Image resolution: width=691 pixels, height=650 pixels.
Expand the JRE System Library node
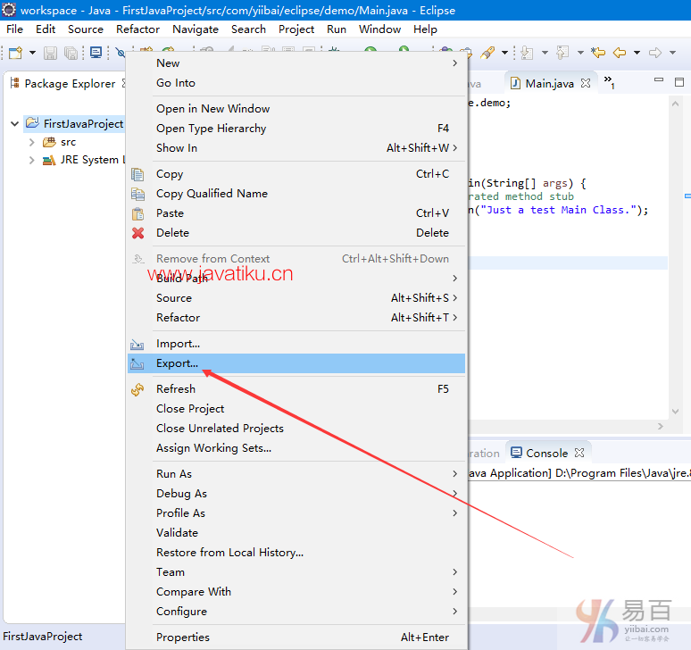click(32, 161)
